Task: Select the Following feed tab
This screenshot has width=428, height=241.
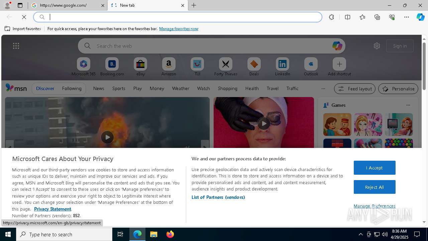Action: 72,88
